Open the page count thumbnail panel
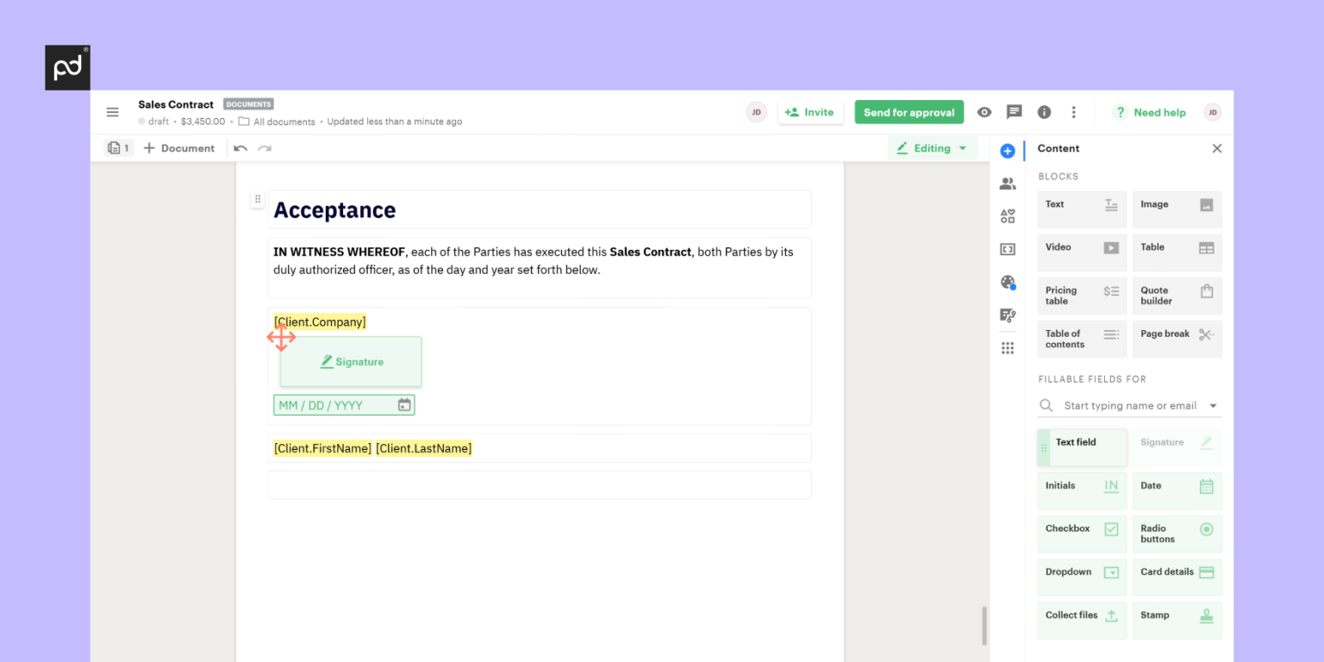The width and height of the screenshot is (1324, 662). (118, 148)
